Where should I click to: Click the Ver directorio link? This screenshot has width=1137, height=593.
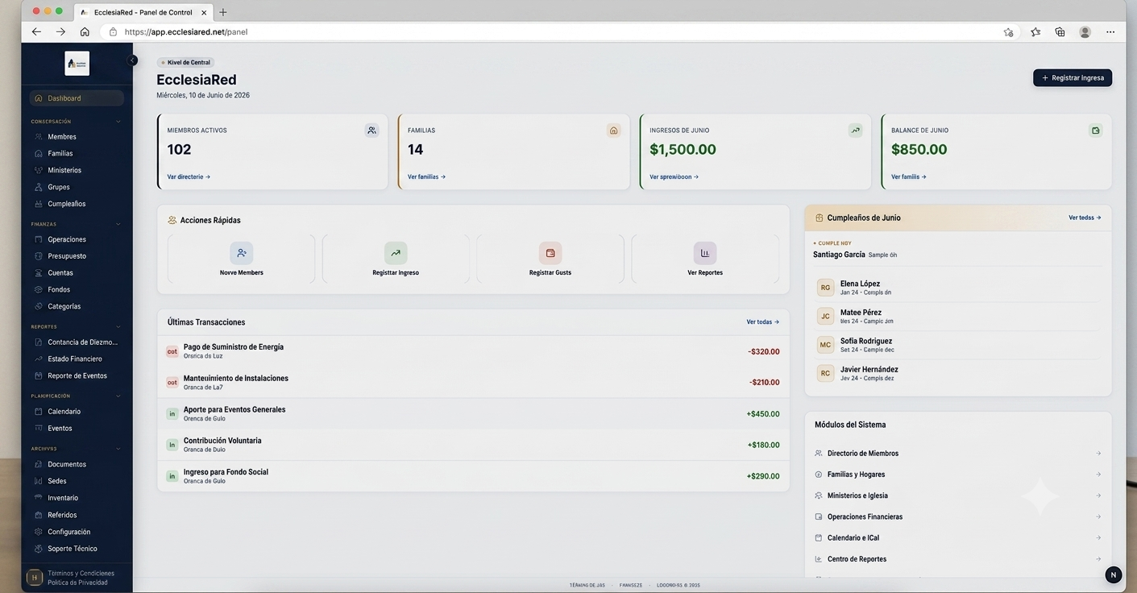(x=189, y=176)
